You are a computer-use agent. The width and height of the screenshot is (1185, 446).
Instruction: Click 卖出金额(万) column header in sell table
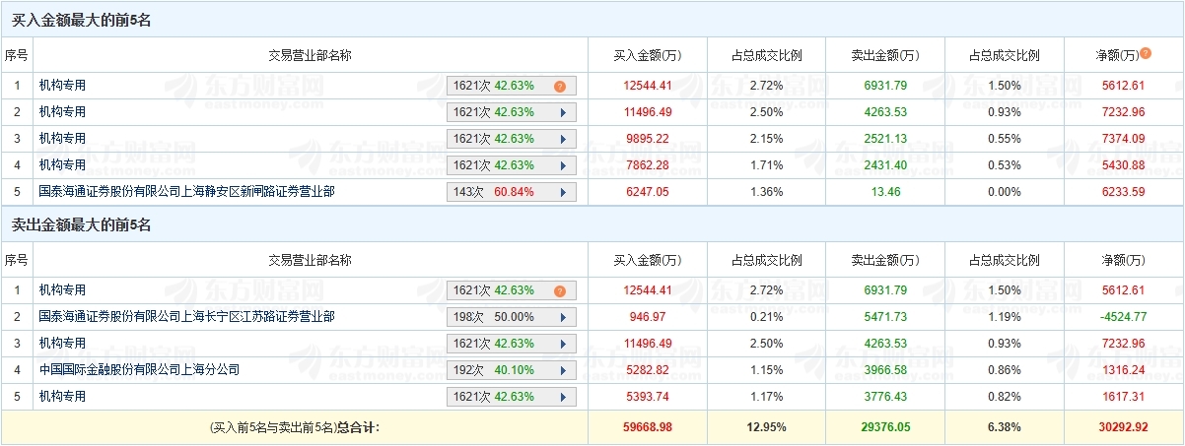click(884, 260)
